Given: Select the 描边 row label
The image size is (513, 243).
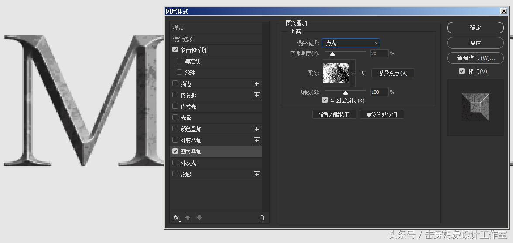Looking at the screenshot, I should [x=186, y=84].
